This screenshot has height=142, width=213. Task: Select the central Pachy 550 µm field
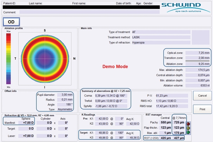point(165,122)
